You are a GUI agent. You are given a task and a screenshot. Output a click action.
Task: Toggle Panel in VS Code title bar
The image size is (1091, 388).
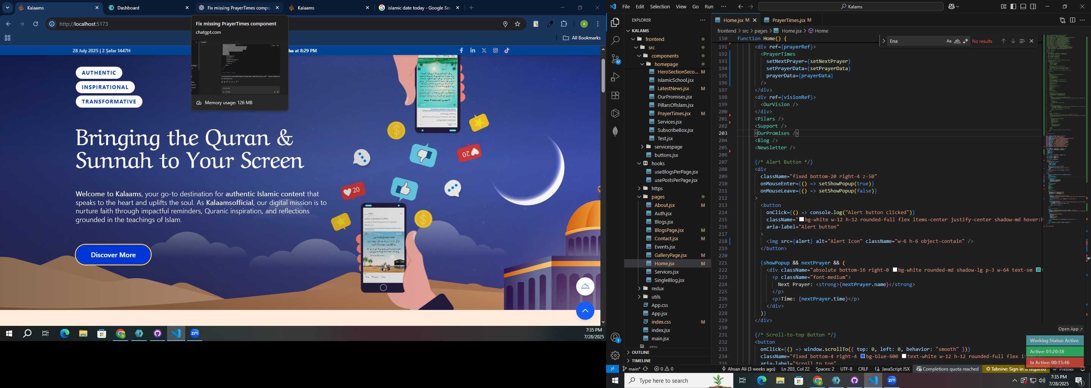[x=1023, y=6]
